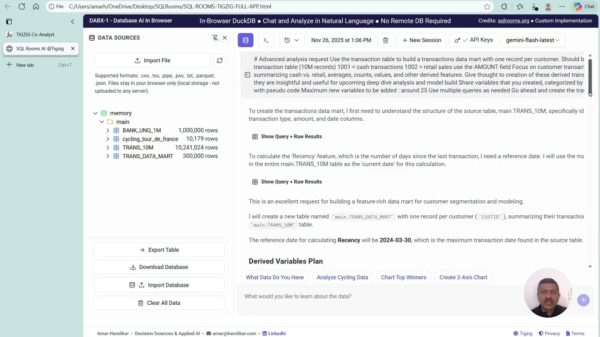The image size is (600, 337).
Task: Click the prompt message collapse icon
Action: pos(247,75)
